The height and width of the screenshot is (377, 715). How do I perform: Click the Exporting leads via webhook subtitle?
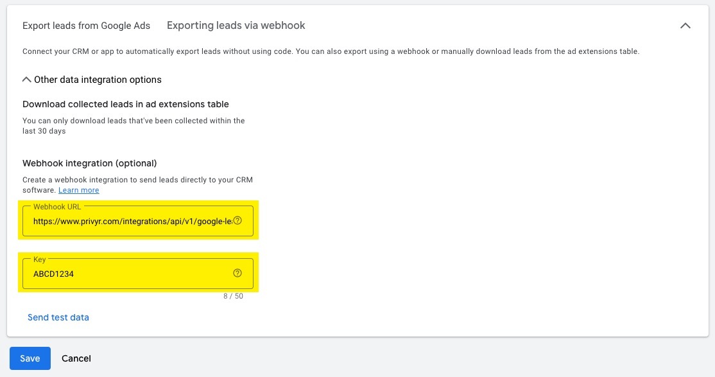[236, 26]
